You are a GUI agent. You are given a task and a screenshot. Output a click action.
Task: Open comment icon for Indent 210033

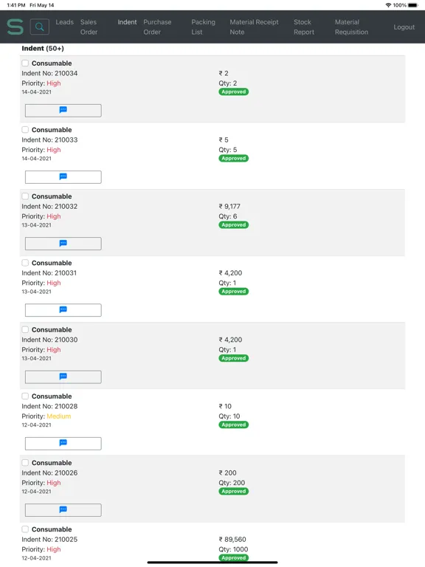(63, 177)
